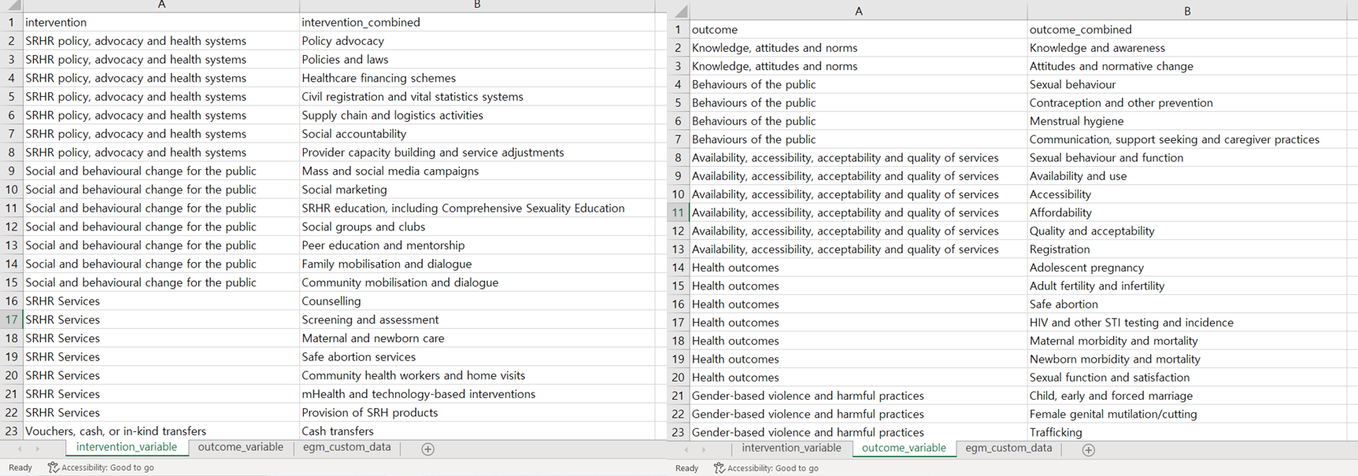This screenshot has height=476, width=1358.
Task: Select row 11 header beside the Affordability row
Action: 678,212
